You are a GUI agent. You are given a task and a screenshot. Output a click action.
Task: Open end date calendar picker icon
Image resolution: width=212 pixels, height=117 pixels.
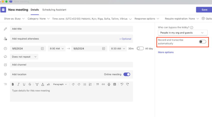(103, 48)
